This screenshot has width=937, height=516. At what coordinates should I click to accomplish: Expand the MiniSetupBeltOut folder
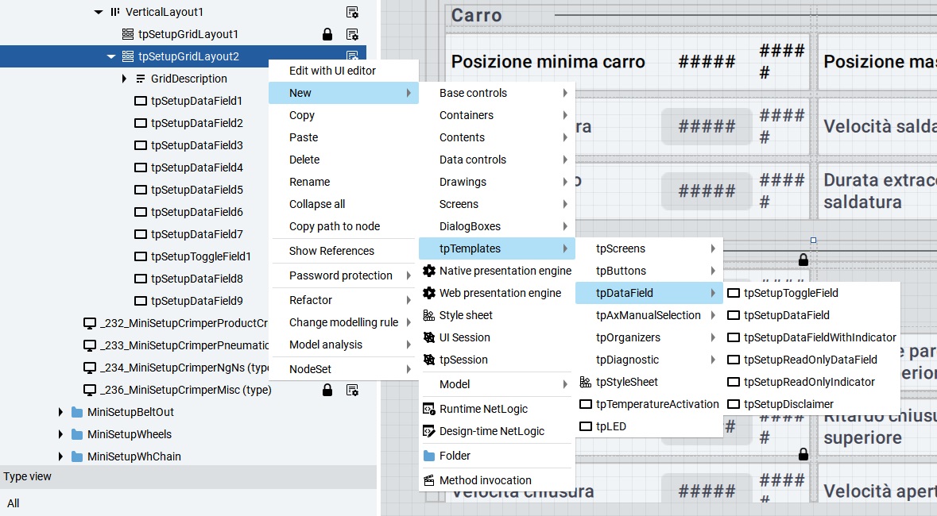coord(61,412)
